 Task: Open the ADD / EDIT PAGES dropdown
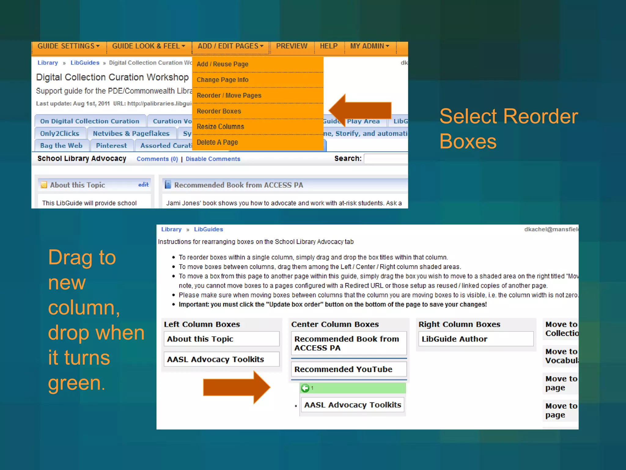(x=230, y=46)
